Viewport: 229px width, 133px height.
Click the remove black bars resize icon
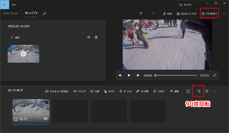point(188,91)
